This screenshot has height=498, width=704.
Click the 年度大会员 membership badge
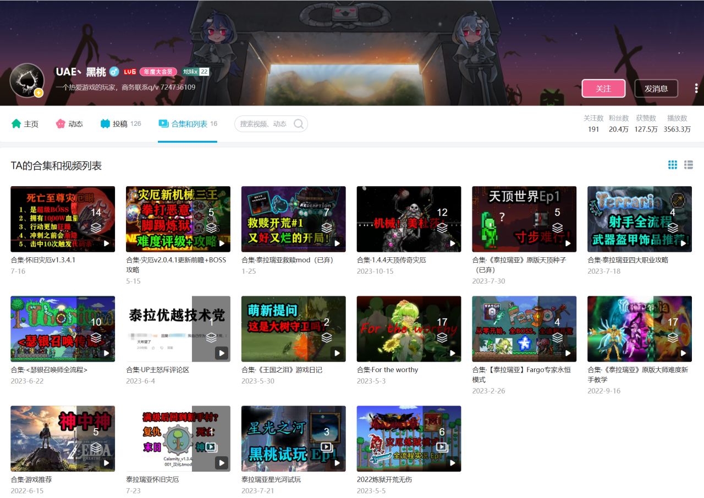(x=158, y=72)
